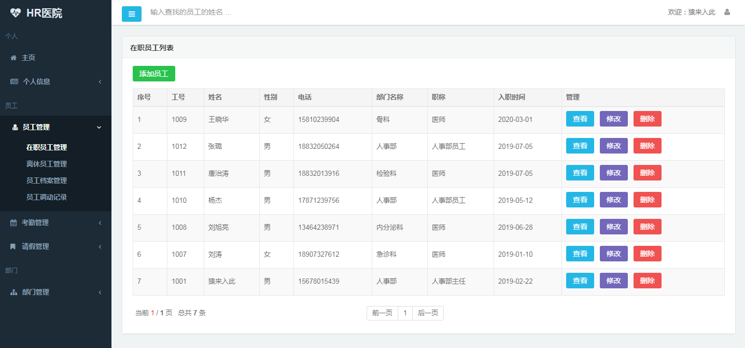Open 离休员工管理 in the sidebar

point(47,164)
